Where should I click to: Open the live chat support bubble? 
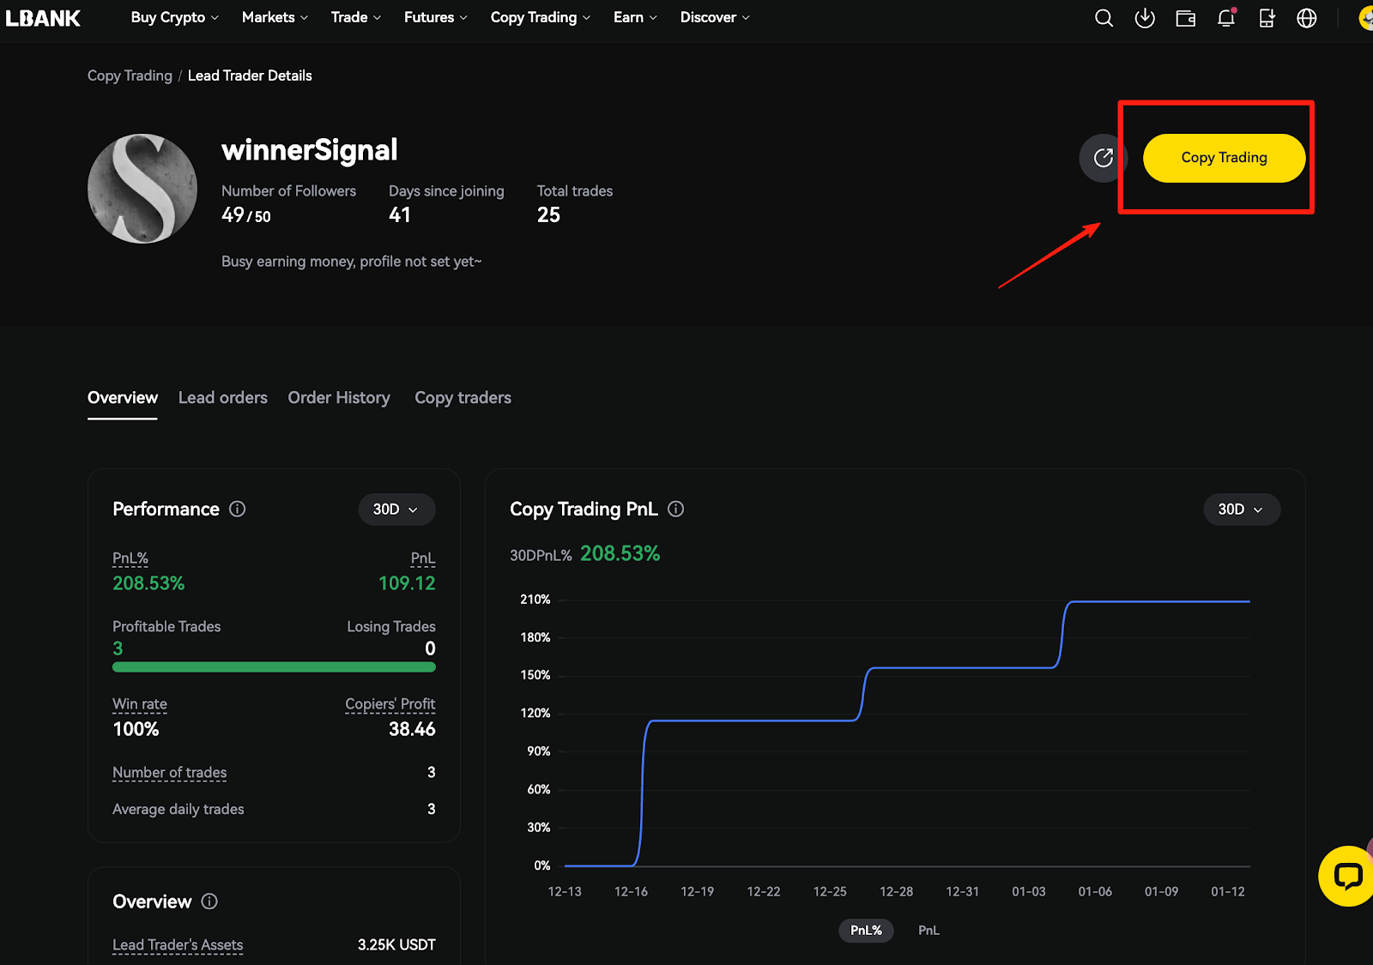point(1346,876)
